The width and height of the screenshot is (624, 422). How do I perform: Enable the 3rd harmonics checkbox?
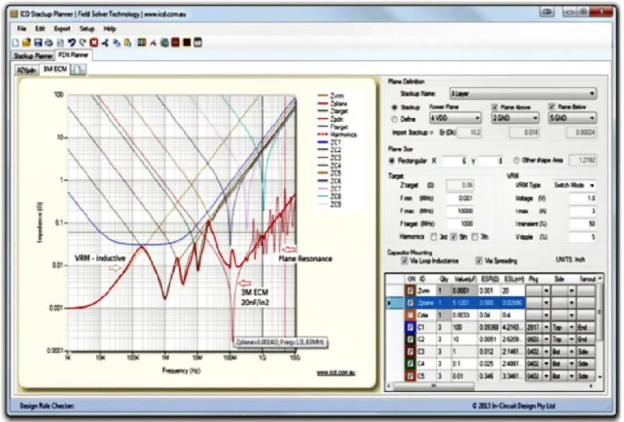434,237
